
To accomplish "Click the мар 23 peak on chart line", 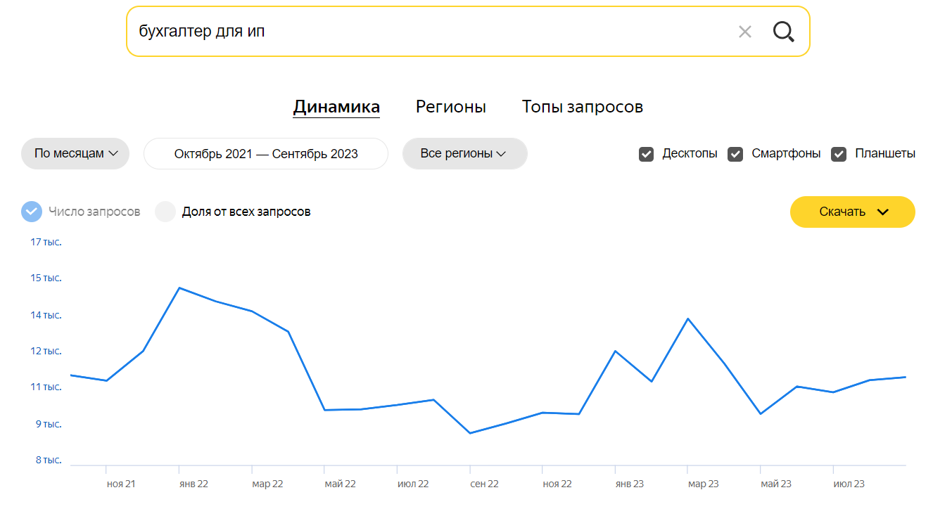I will 688,318.
